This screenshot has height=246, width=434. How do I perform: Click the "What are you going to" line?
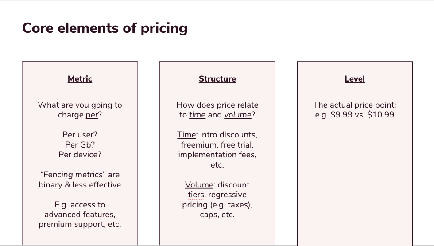click(x=80, y=105)
